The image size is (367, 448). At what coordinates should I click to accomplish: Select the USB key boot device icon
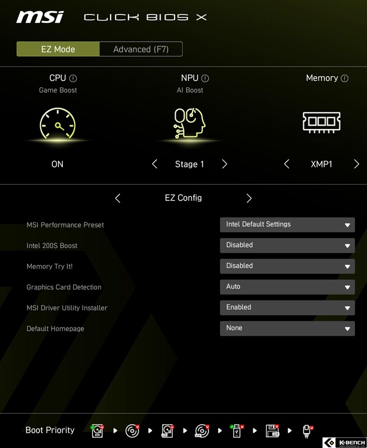pyautogui.click(x=237, y=431)
